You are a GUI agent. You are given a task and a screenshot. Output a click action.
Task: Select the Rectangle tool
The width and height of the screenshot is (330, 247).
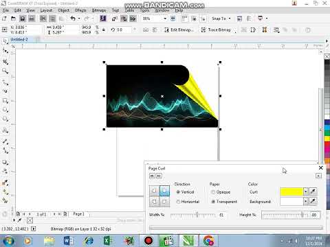click(5, 101)
